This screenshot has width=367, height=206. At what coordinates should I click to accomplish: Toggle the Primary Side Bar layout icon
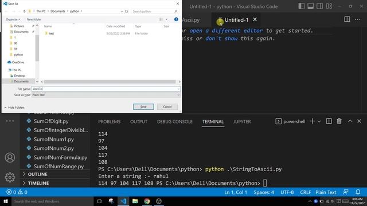pos(302,6)
